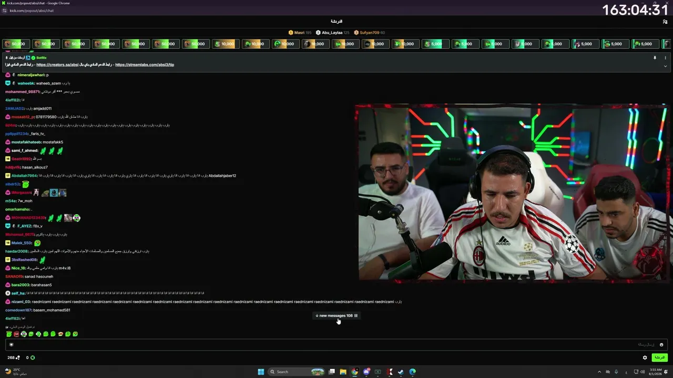This screenshot has height=378, width=673.
Task: Open the emoji picker in message box
Action: pos(661,345)
